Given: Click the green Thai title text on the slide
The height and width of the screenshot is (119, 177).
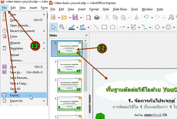Looking at the screenshot, I should [141, 90].
